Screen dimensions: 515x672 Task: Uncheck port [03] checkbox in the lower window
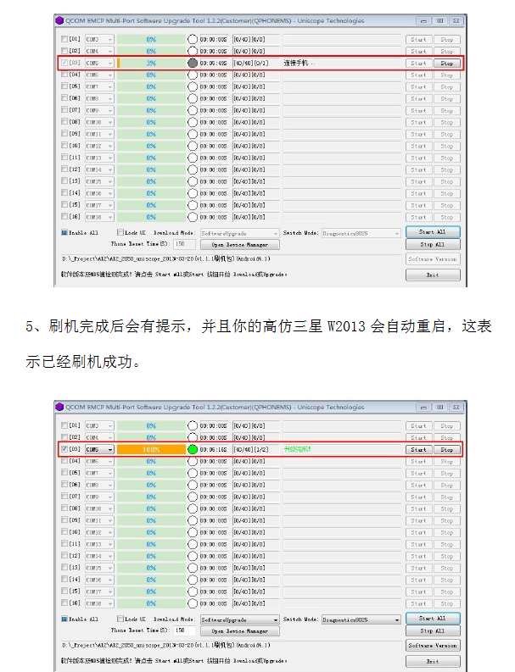tap(65, 449)
